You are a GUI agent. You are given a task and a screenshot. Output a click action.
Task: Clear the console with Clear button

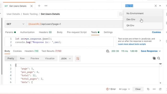[138, 89]
